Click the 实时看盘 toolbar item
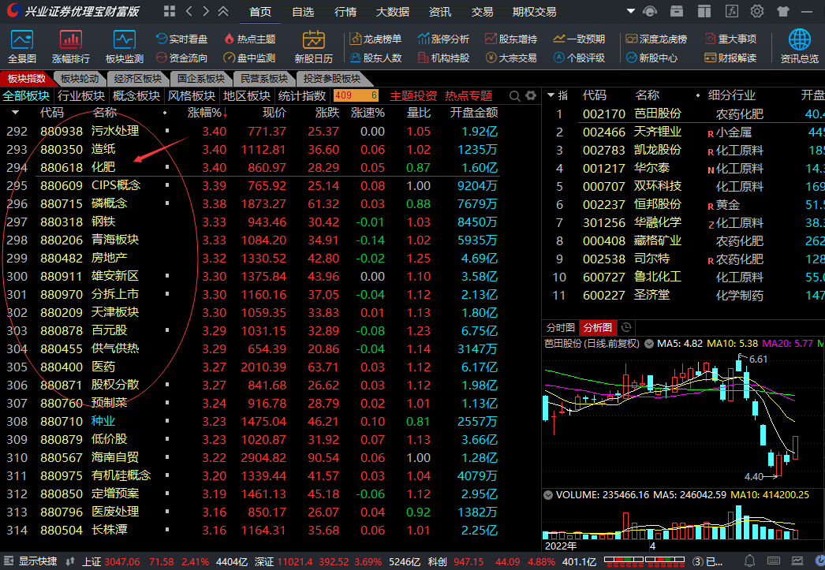 [x=181, y=39]
